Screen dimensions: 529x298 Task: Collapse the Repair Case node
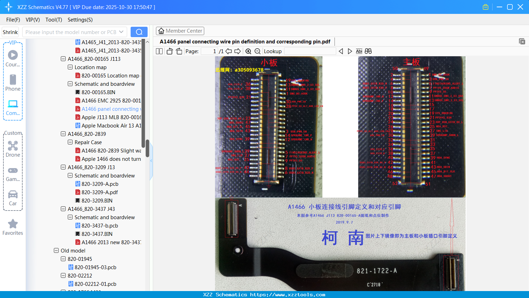(x=70, y=142)
